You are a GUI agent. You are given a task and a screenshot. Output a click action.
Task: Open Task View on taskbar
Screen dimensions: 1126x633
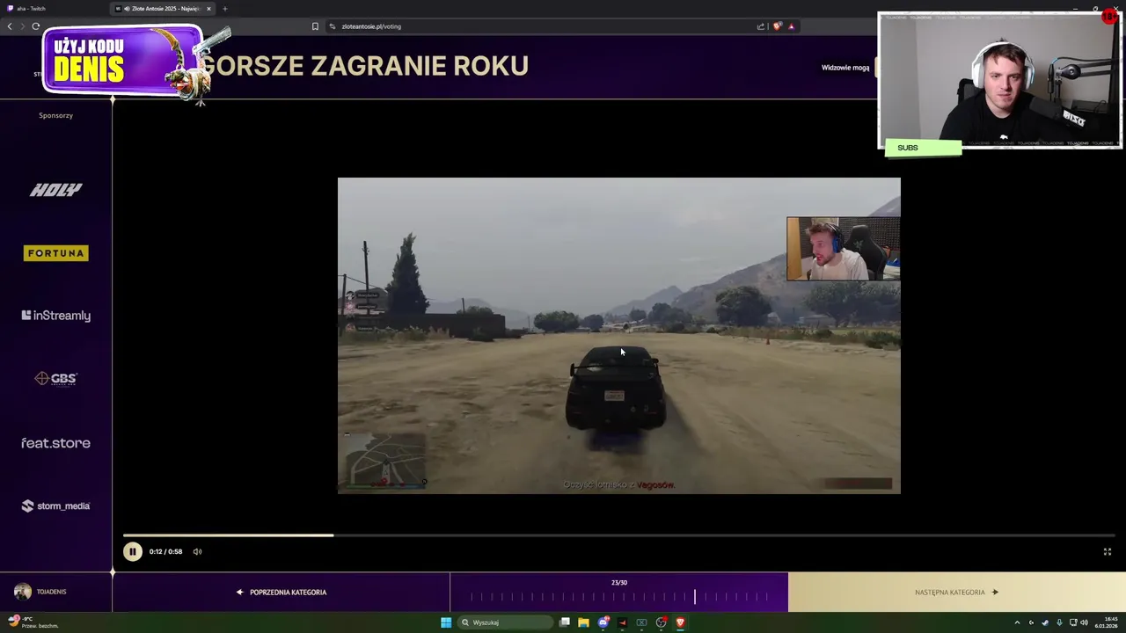click(x=565, y=622)
